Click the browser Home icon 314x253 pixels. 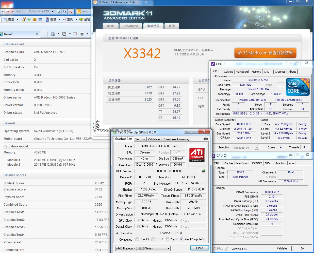click(x=53, y=34)
